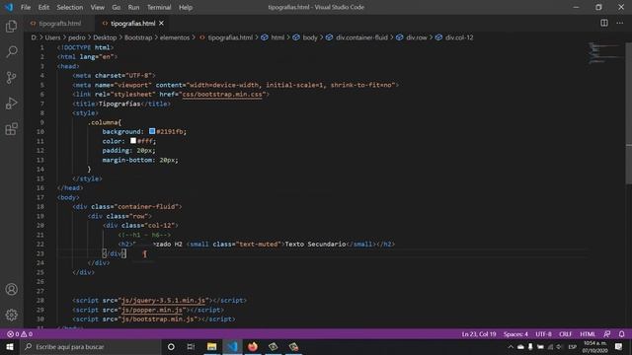Expand the elementos breadcrumb
This screenshot has height=355, width=632.
(x=175, y=37)
